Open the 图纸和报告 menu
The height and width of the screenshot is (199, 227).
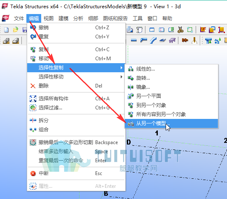point(115,19)
